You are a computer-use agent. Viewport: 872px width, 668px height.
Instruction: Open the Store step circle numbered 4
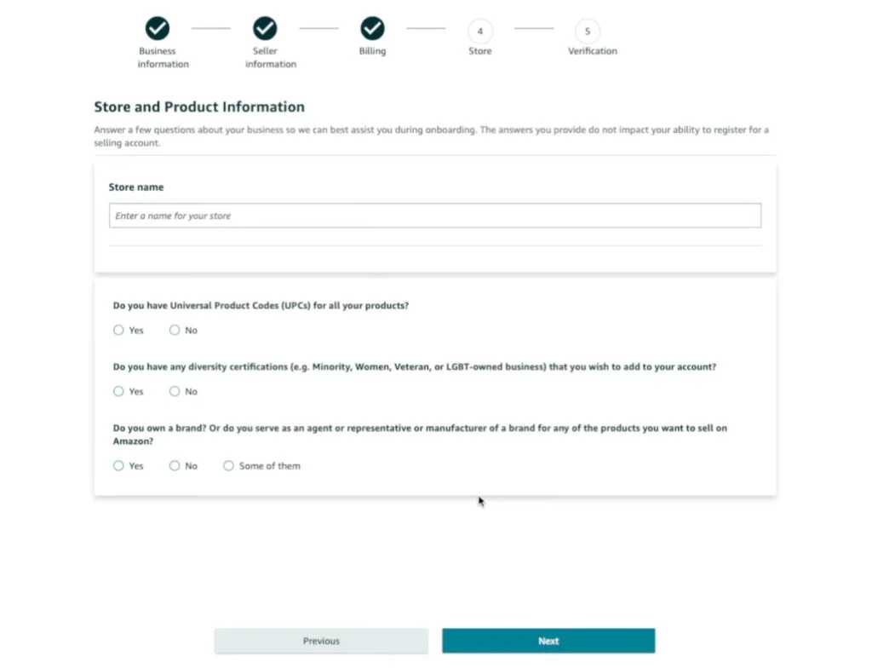coord(479,29)
